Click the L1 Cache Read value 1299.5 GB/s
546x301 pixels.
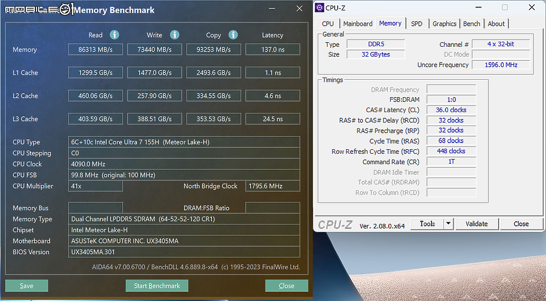click(95, 73)
